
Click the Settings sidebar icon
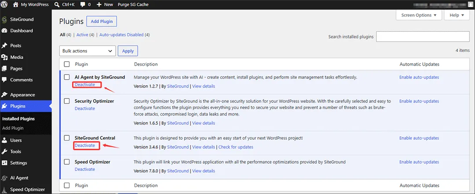click(4, 163)
